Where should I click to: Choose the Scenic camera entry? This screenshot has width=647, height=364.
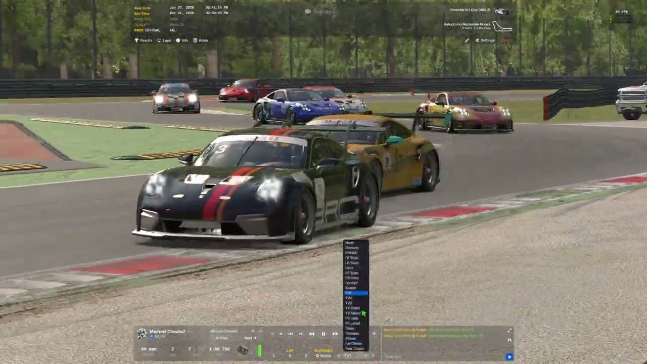(356, 288)
